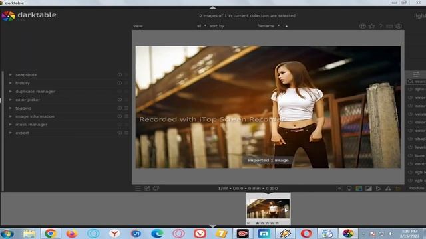Toggle the color assessment light-bulb icon
The height and width of the screenshot is (239, 426).
coord(349,189)
